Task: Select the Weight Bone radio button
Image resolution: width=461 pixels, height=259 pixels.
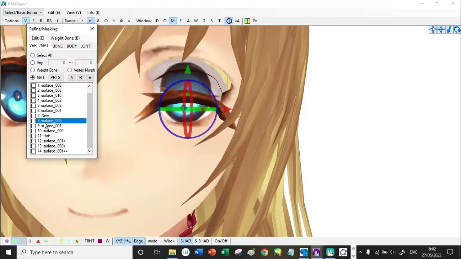Action: pos(33,70)
